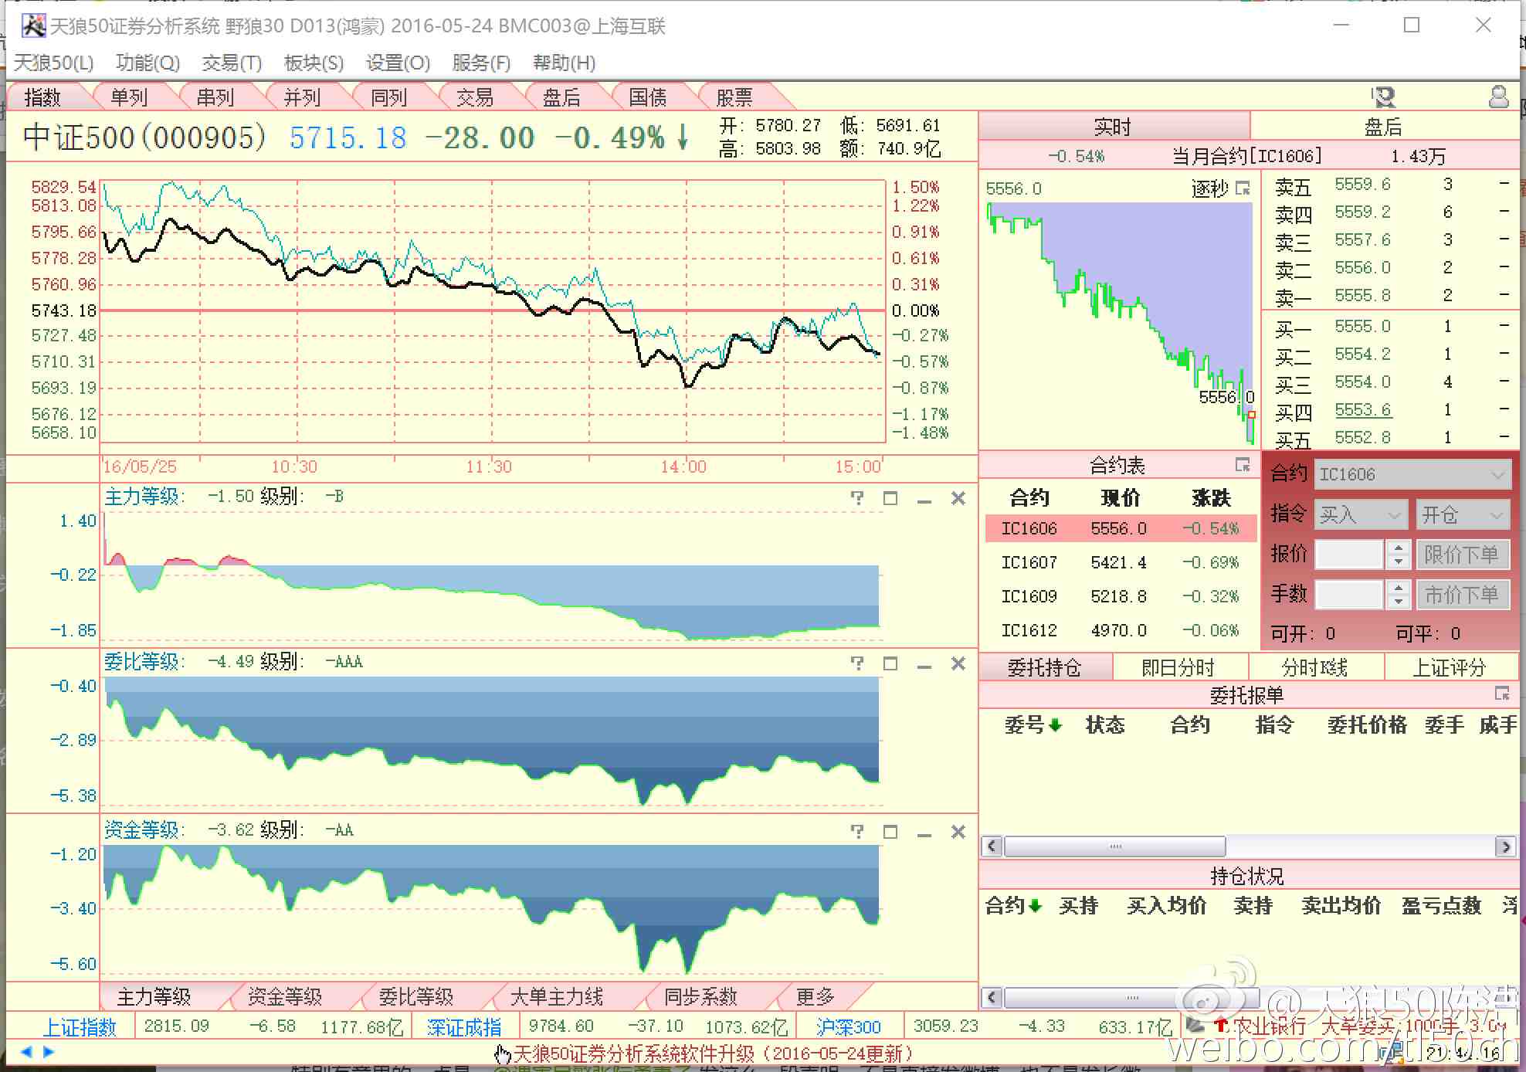Click the 委托报单 horizontal scrollbar thumb
Viewport: 1526px width, 1072px height.
[x=1114, y=846]
